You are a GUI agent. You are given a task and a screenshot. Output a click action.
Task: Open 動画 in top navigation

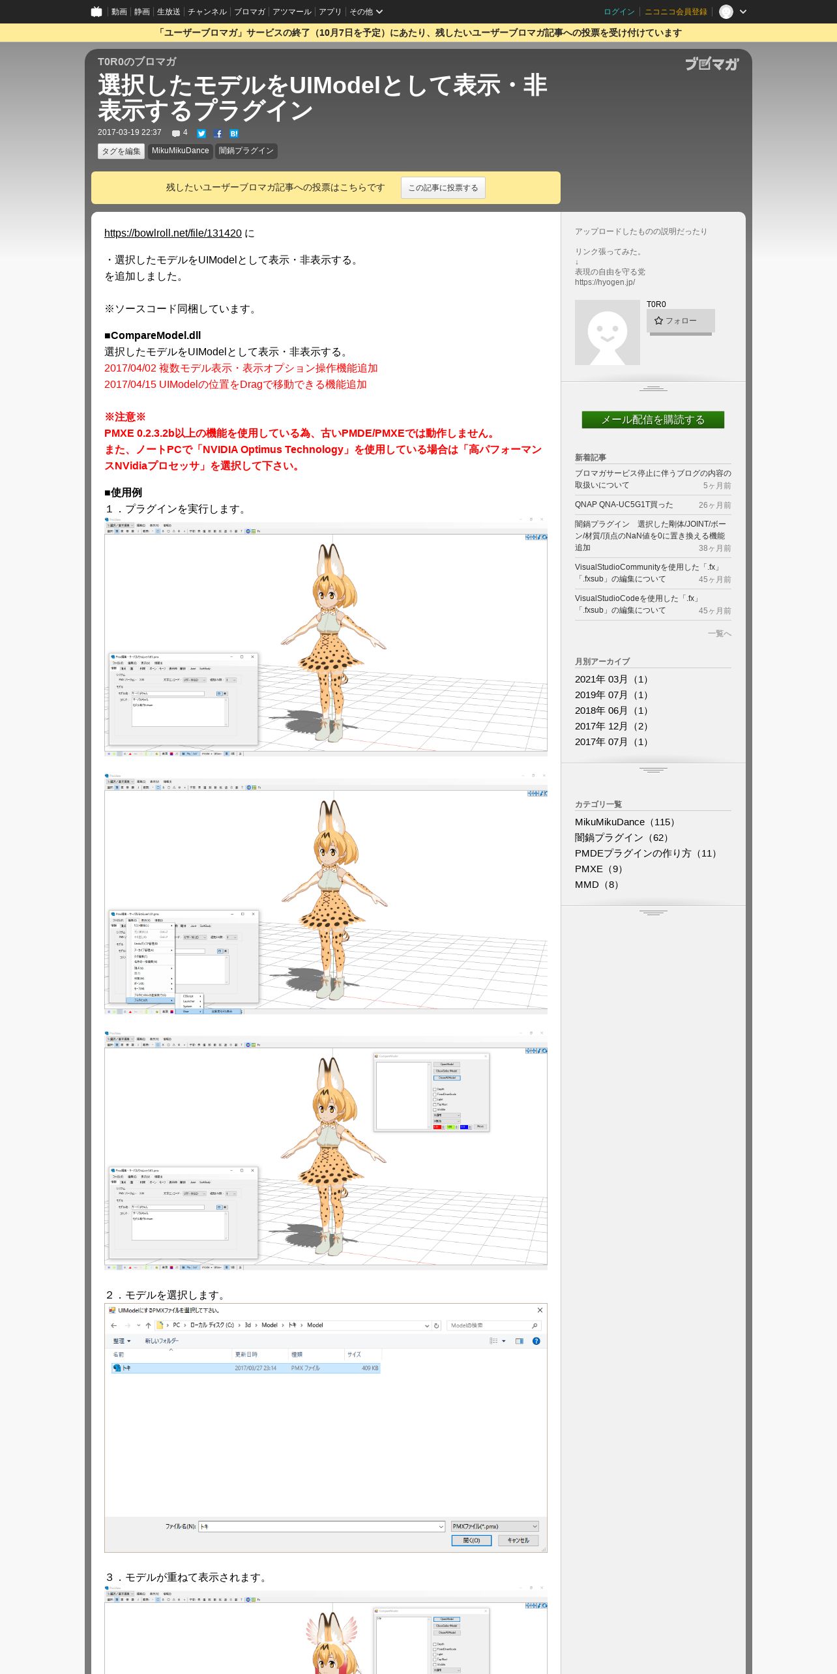119,12
